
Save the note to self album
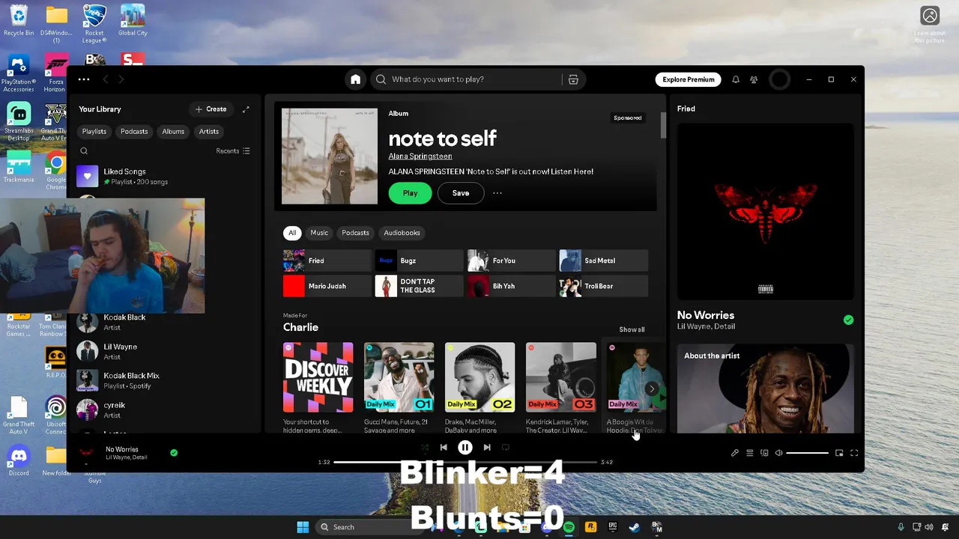pos(461,193)
